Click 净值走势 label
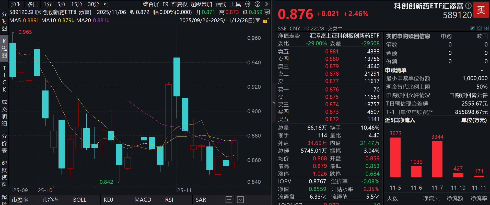Screen dimensions: 490x205 click(289, 36)
